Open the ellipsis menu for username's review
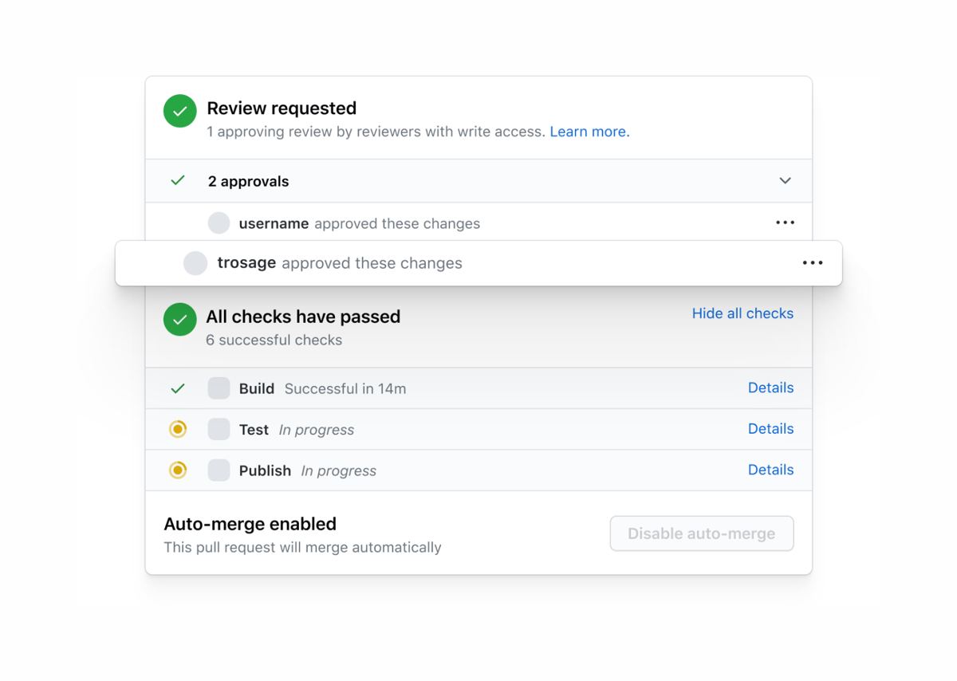The width and height of the screenshot is (957, 681). click(x=785, y=222)
